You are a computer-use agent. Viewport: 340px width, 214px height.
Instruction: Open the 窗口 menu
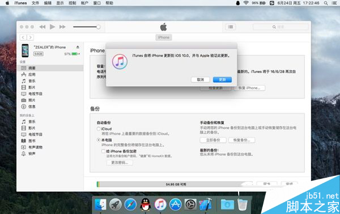click(97, 3)
